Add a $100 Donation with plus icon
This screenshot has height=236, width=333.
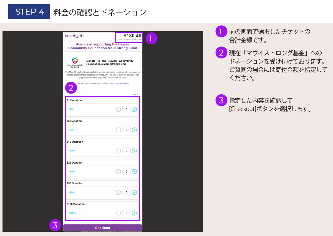134,213
